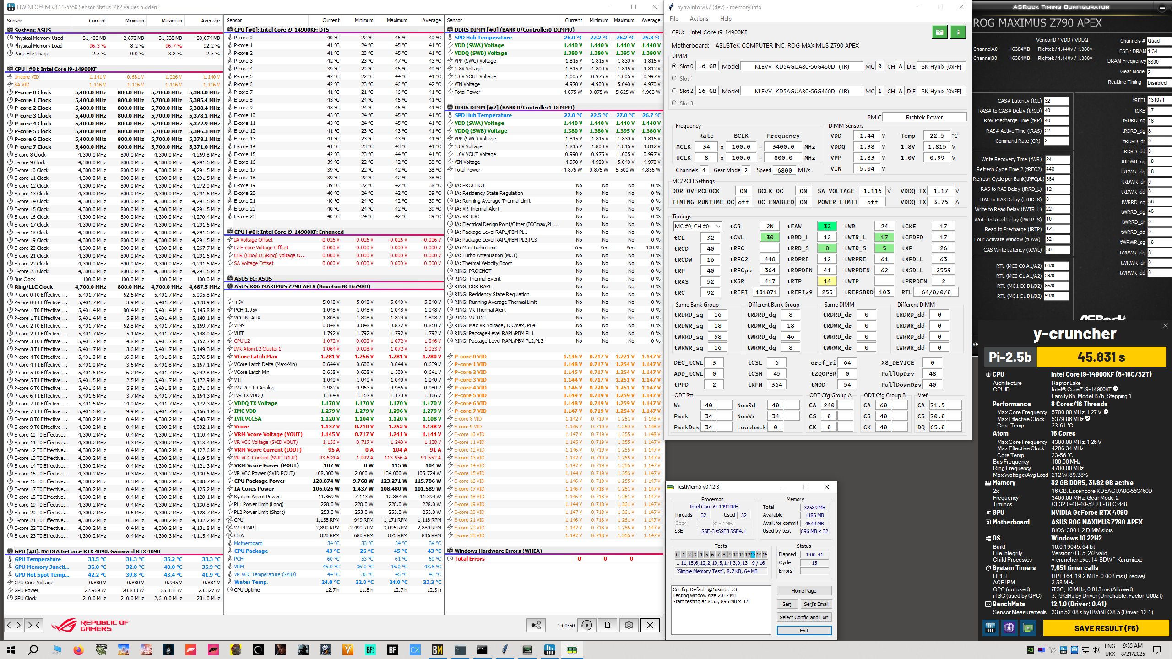This screenshot has width=1172, height=659.
Task: Switch to BenchMate via the taskbar BM icon
Action: (438, 650)
